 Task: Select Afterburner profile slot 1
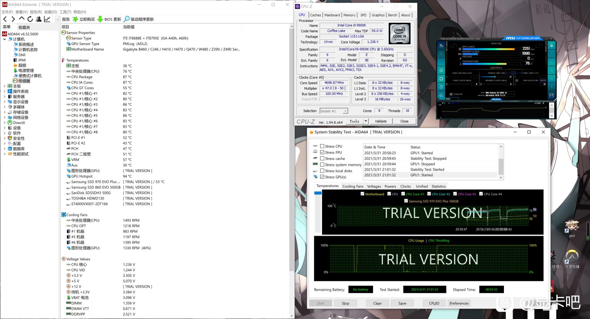point(551,54)
